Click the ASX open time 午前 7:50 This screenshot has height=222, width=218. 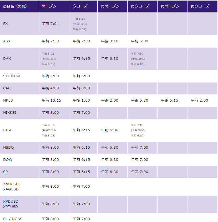click(x=50, y=41)
